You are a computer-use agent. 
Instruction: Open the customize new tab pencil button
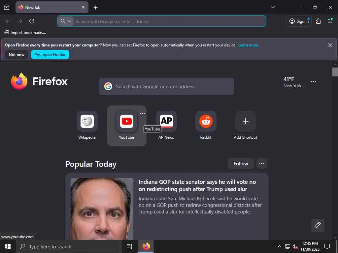318,225
